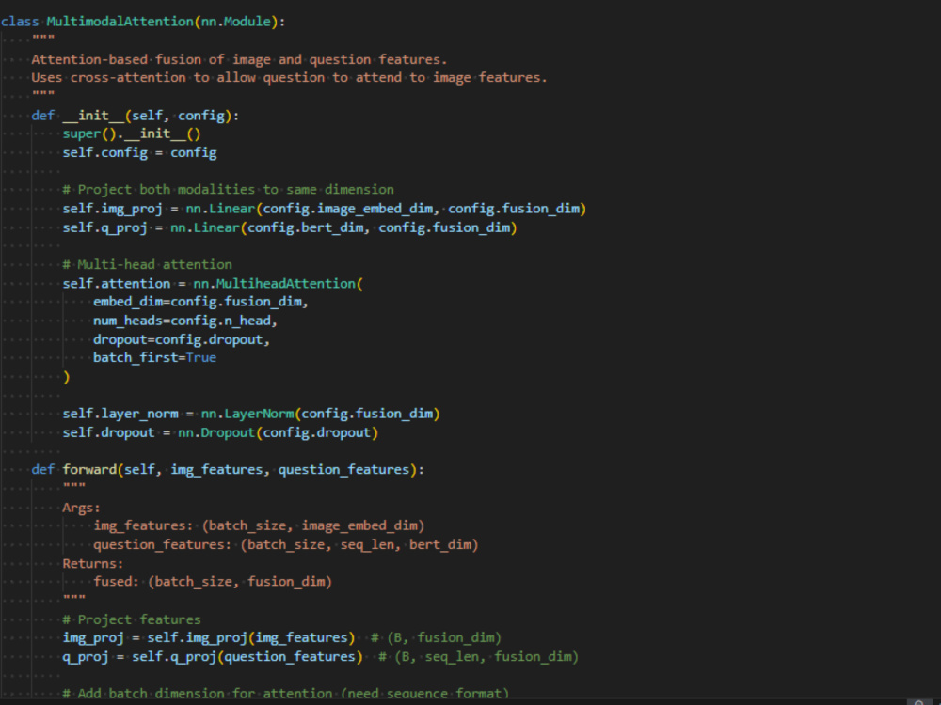Image resolution: width=941 pixels, height=705 pixels.
Task: Click 'num_heads=config.n_head,' argument line
Action: pos(184,321)
